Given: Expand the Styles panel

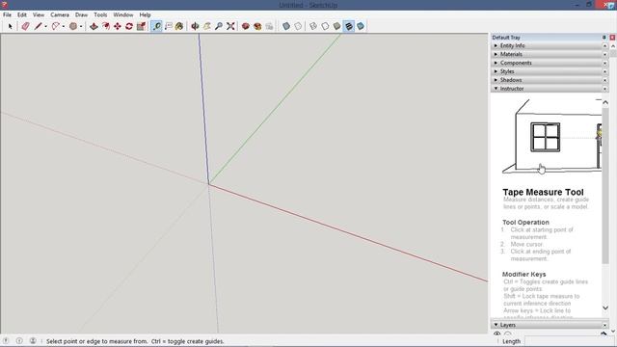Looking at the screenshot, I should click(x=496, y=71).
